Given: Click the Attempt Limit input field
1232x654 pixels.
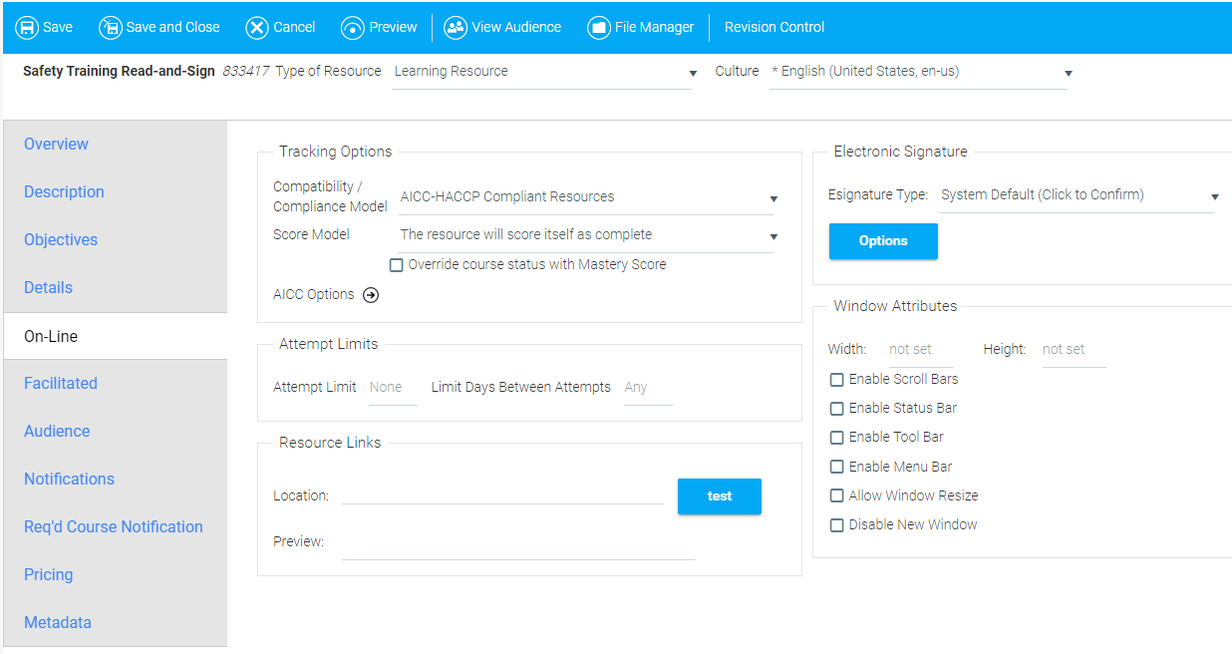Looking at the screenshot, I should tap(392, 388).
